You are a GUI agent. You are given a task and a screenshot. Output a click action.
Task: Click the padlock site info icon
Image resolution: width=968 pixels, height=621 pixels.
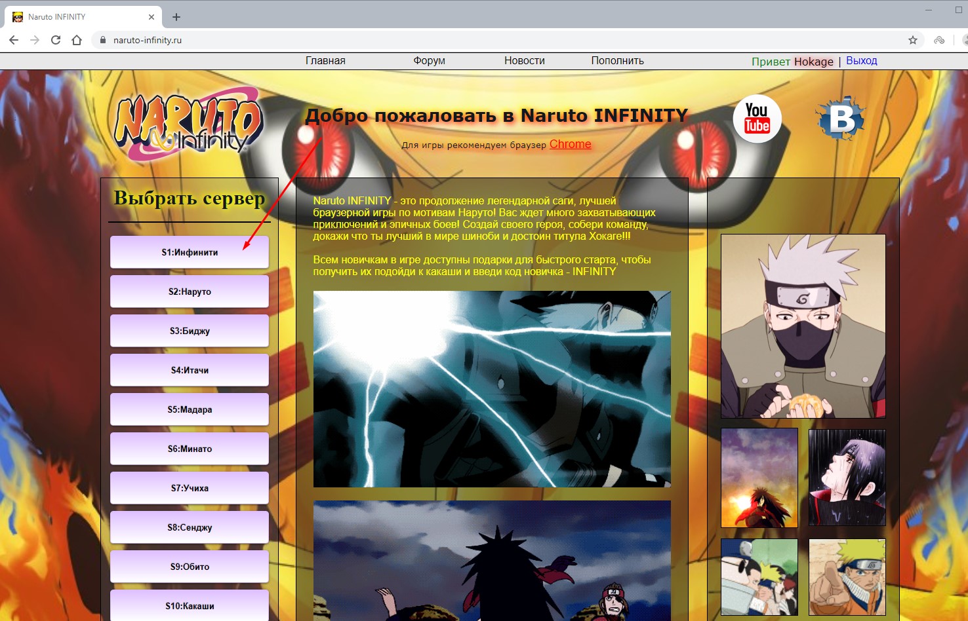pyautogui.click(x=102, y=40)
